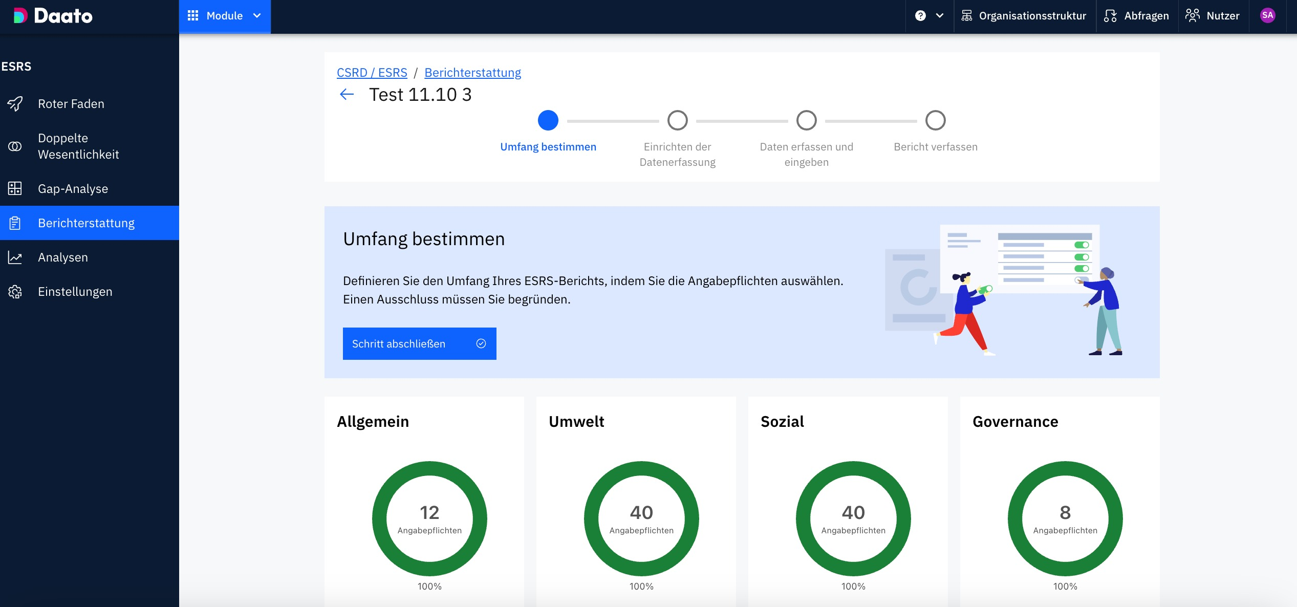
Task: Click the Analysen chart icon
Action: coord(15,257)
